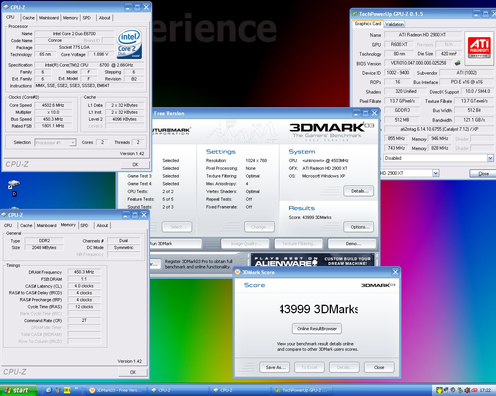
Task: Open Cache tab in lower CPU-Z window
Action: 26,225
